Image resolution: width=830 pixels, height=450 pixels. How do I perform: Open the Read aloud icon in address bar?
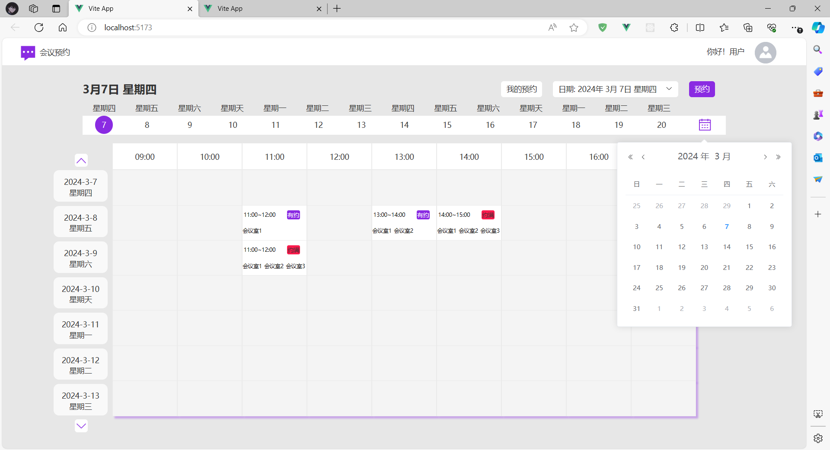pyautogui.click(x=552, y=28)
